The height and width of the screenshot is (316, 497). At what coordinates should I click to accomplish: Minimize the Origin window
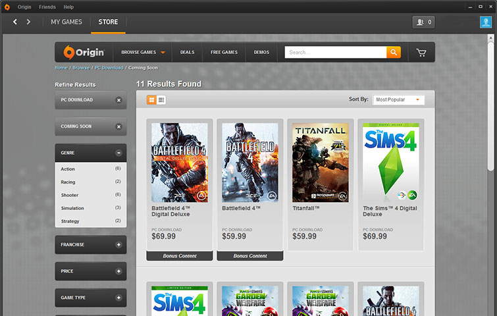(471, 7)
